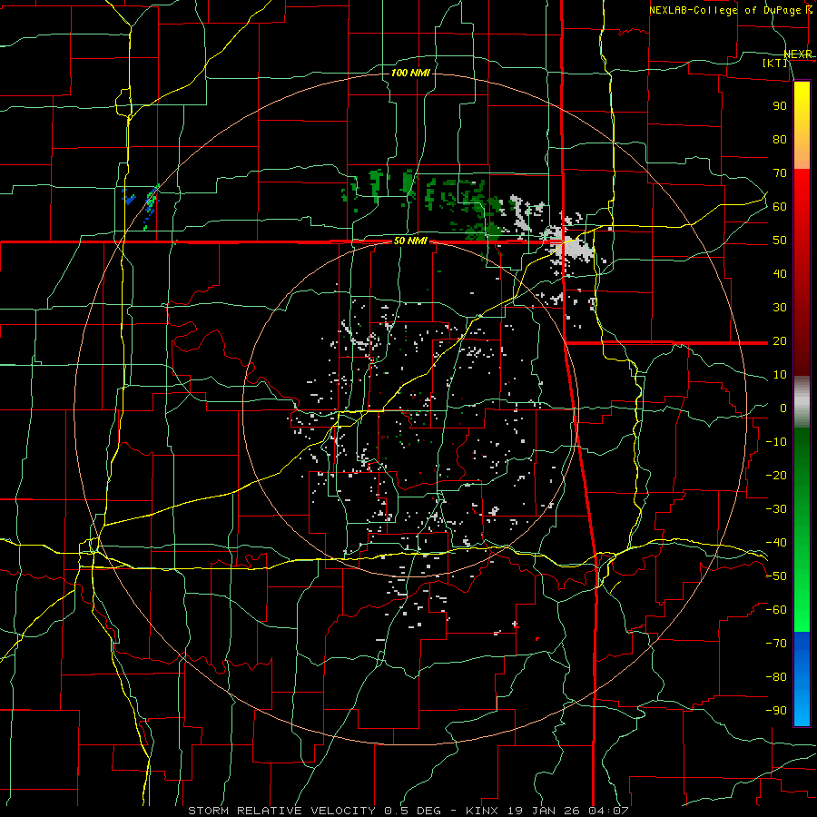Click the NEXR label above the color scale
The image size is (817, 817).
(x=798, y=54)
